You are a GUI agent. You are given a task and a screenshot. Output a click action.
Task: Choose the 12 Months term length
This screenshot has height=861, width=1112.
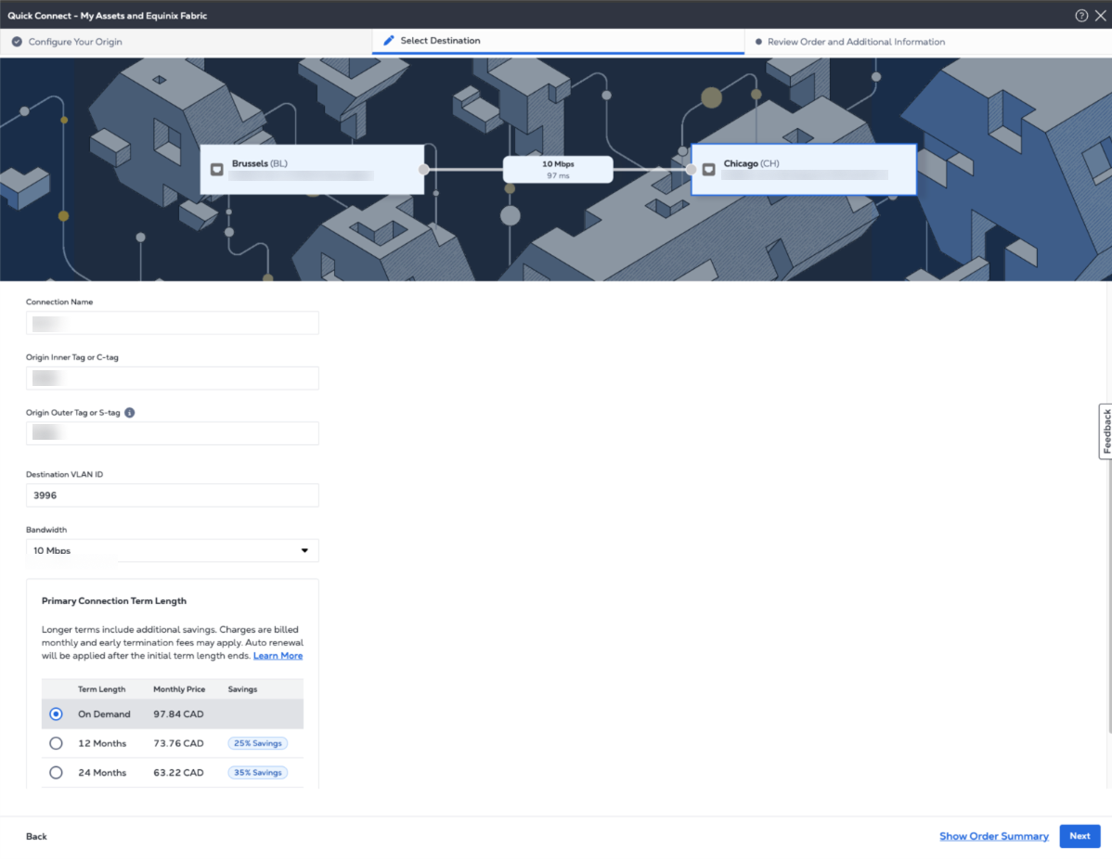[56, 743]
